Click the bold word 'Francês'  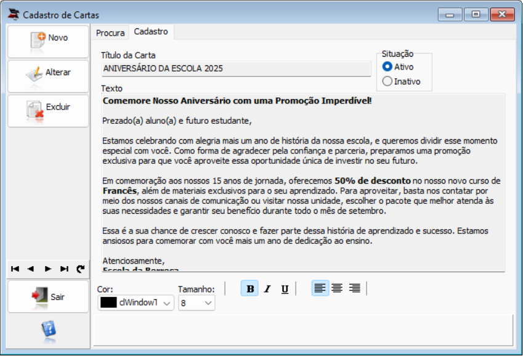click(x=120, y=191)
